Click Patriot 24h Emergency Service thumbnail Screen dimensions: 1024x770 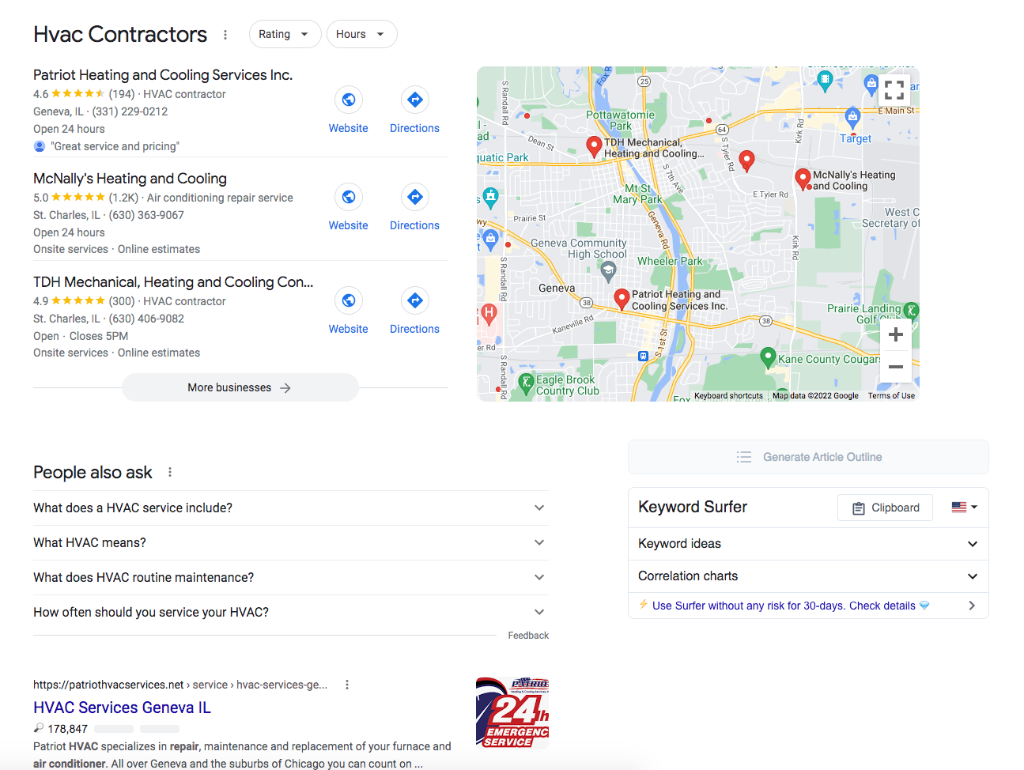click(512, 712)
